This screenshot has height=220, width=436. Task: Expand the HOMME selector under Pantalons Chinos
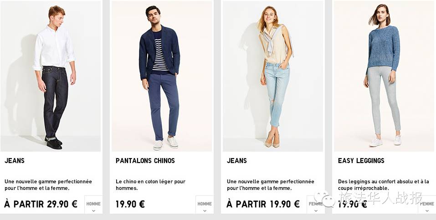[205, 205]
